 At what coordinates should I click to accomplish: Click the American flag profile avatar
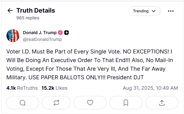point(13,36)
